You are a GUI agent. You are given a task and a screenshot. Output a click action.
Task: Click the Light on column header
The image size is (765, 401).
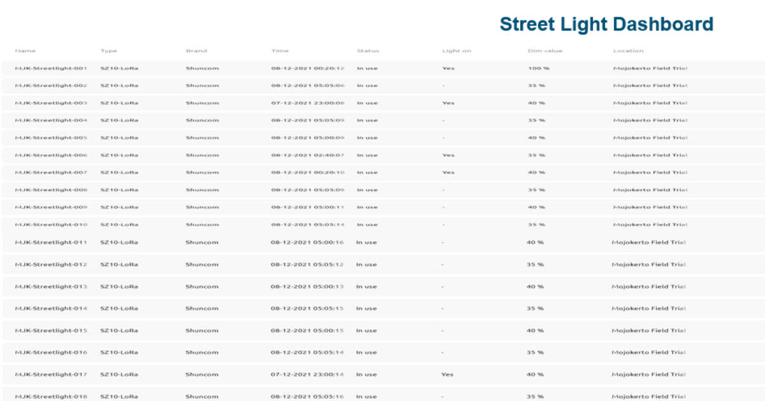click(x=456, y=51)
